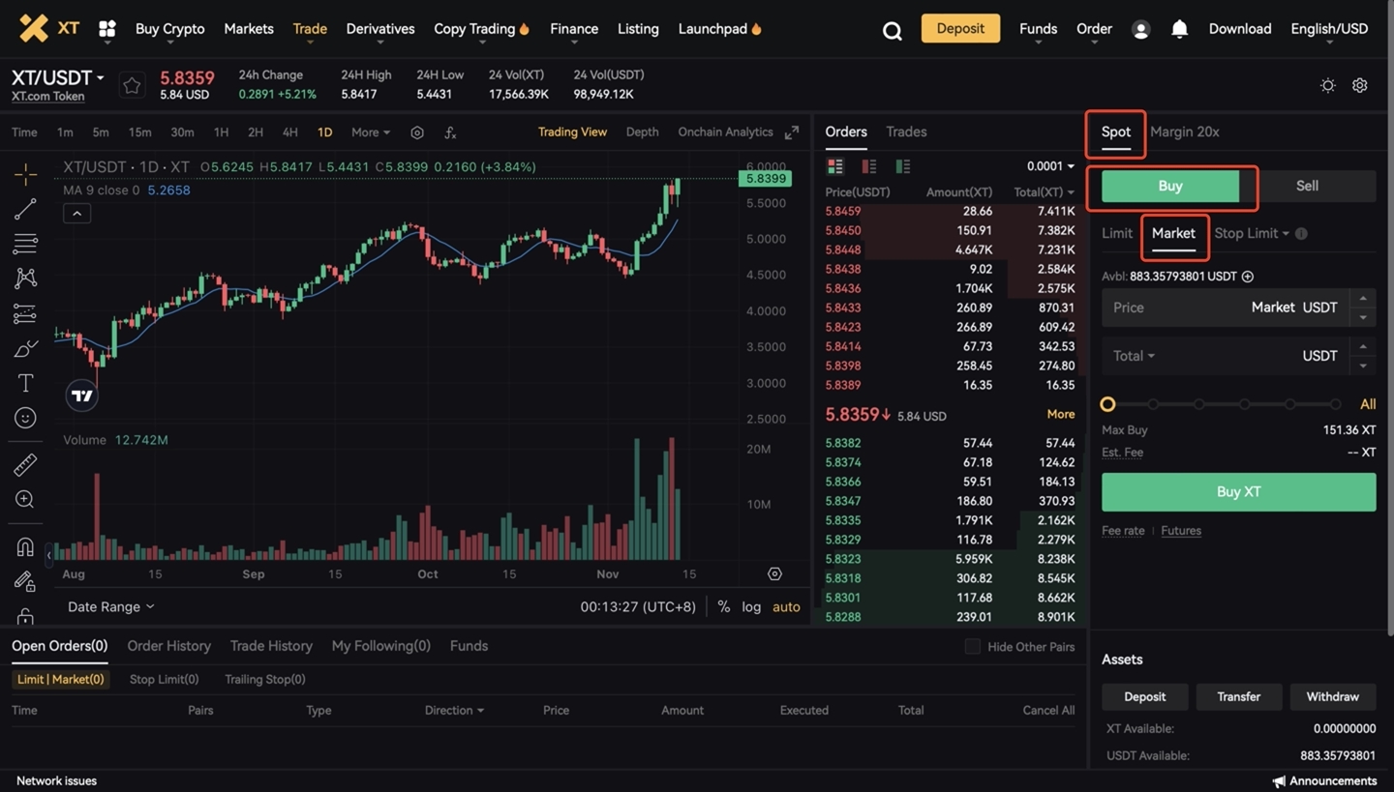Expand the More timeframes dropdown
This screenshot has height=792, width=1394.
371,132
